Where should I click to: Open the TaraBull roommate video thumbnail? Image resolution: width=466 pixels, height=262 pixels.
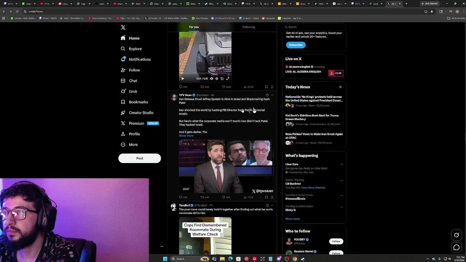(x=205, y=236)
